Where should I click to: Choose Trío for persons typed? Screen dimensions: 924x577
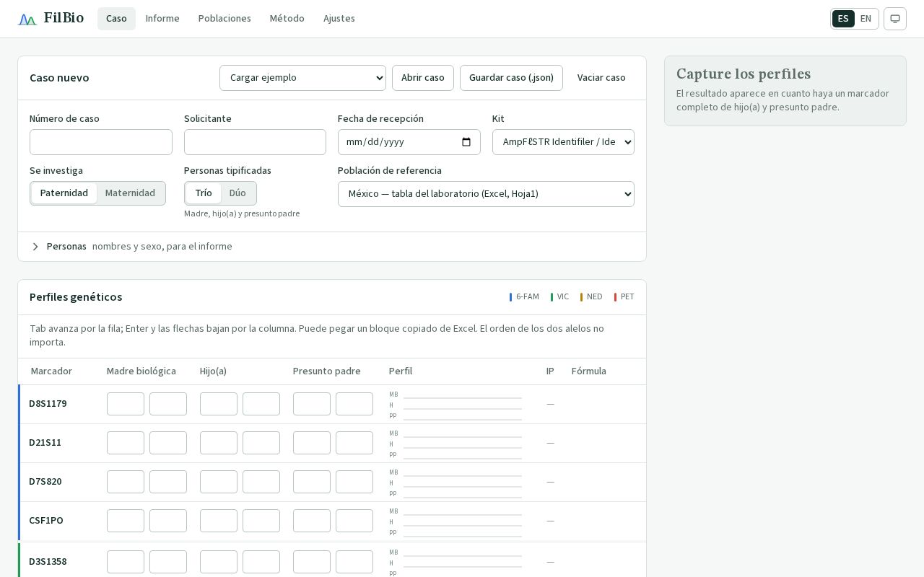coord(204,193)
